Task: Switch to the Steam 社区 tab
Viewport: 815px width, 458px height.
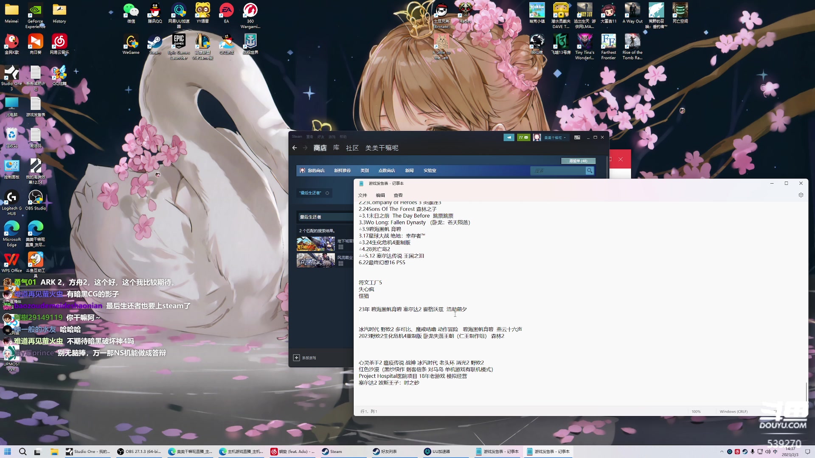Action: pyautogui.click(x=352, y=148)
